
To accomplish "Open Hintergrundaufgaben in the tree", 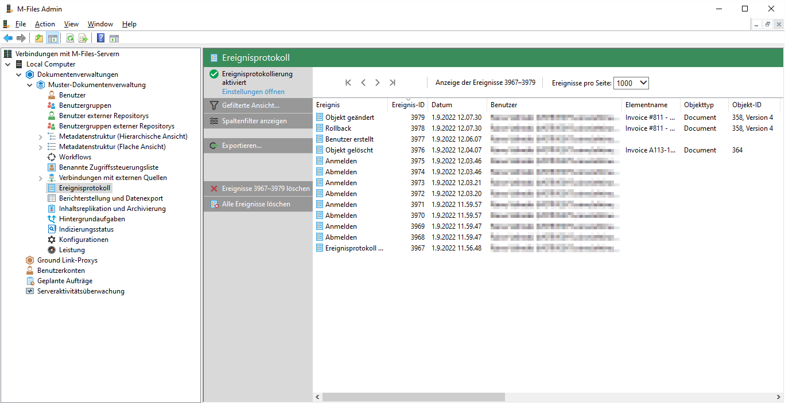I will coord(92,219).
